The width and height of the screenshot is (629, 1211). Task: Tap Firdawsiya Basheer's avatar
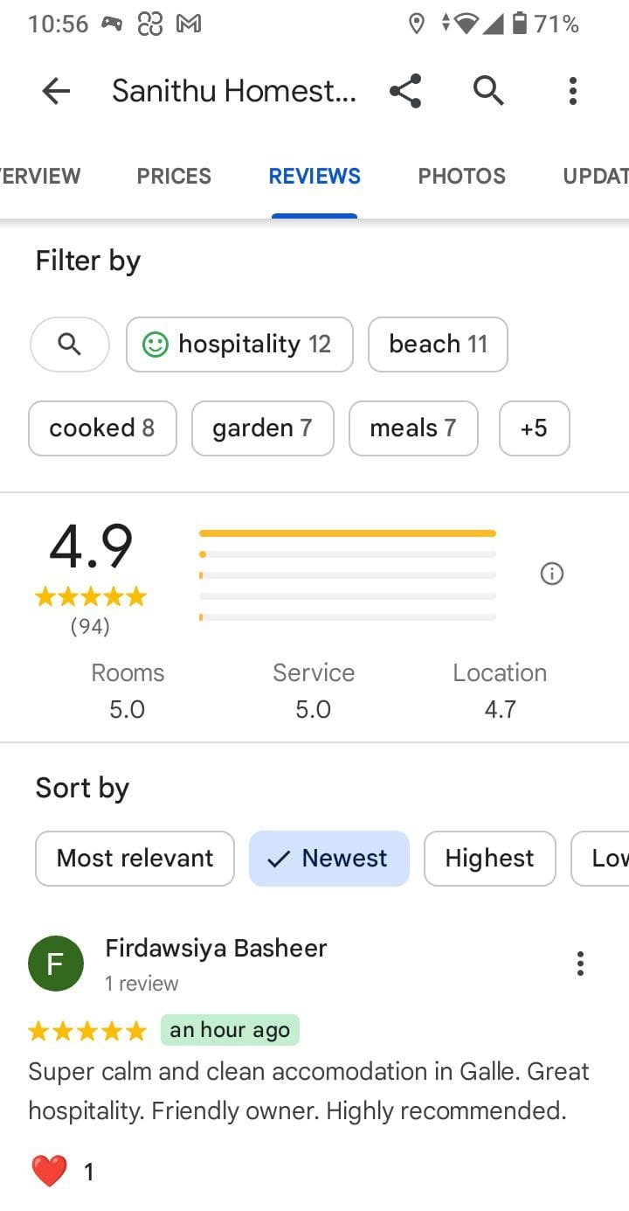click(56, 964)
